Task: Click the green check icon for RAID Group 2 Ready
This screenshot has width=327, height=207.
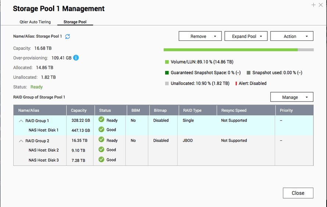Action: pos(102,139)
